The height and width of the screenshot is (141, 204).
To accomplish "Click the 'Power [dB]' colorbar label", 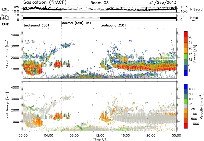I will 195,54.
